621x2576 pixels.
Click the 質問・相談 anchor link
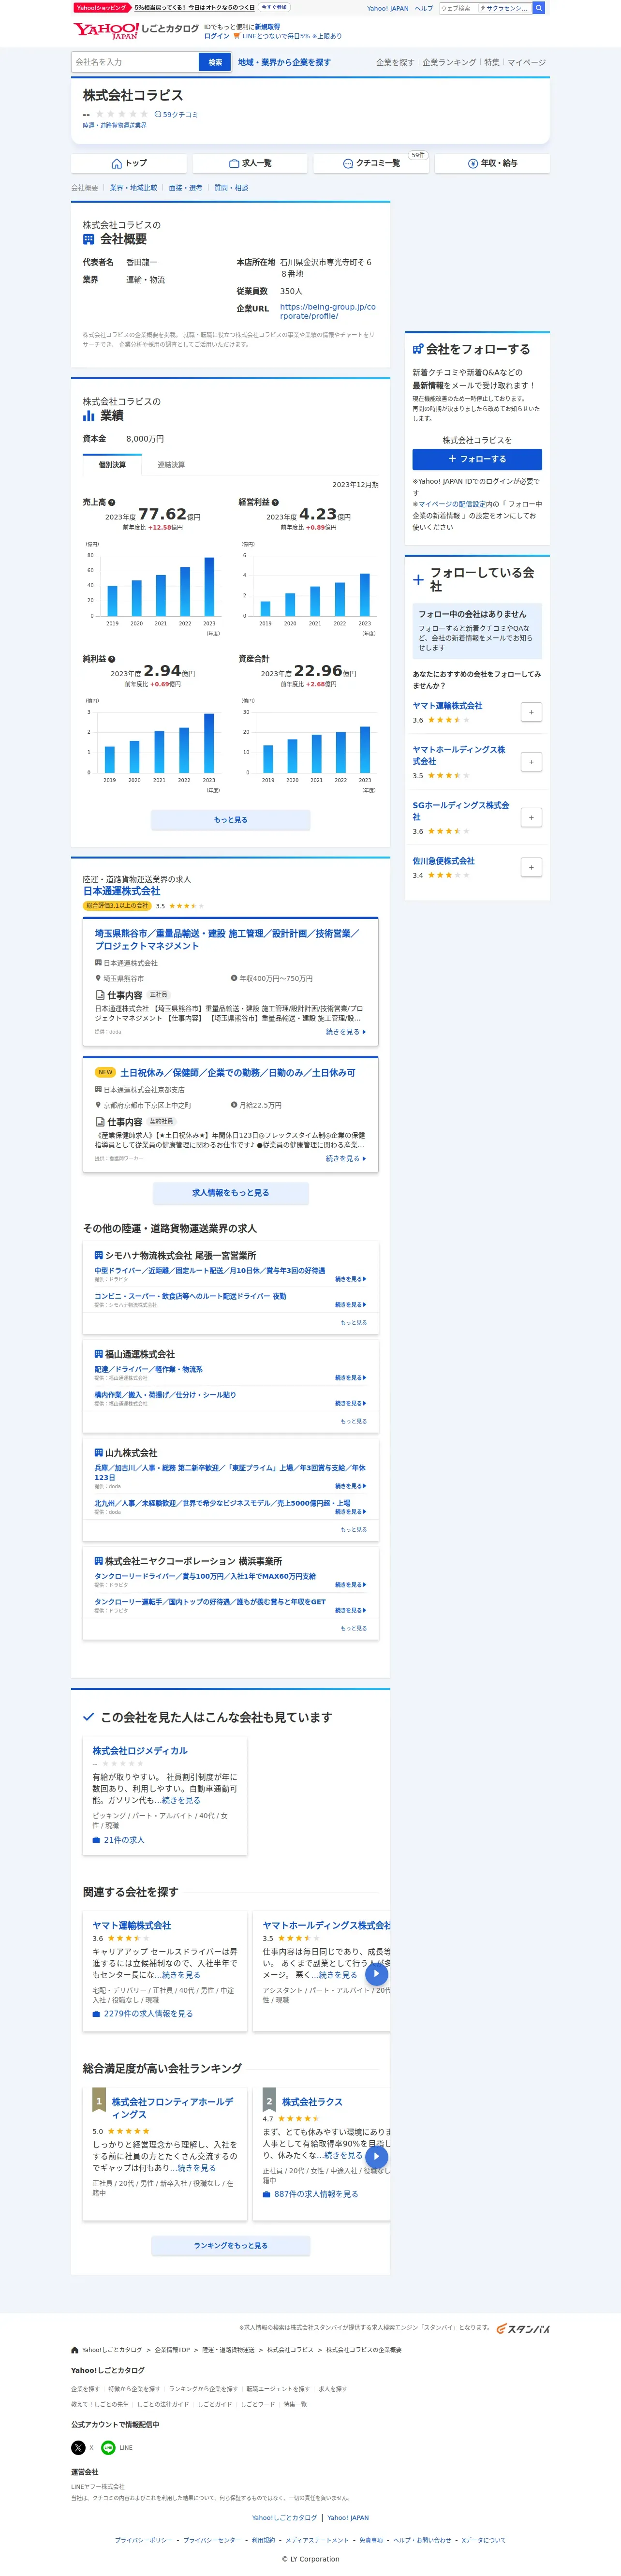point(231,188)
